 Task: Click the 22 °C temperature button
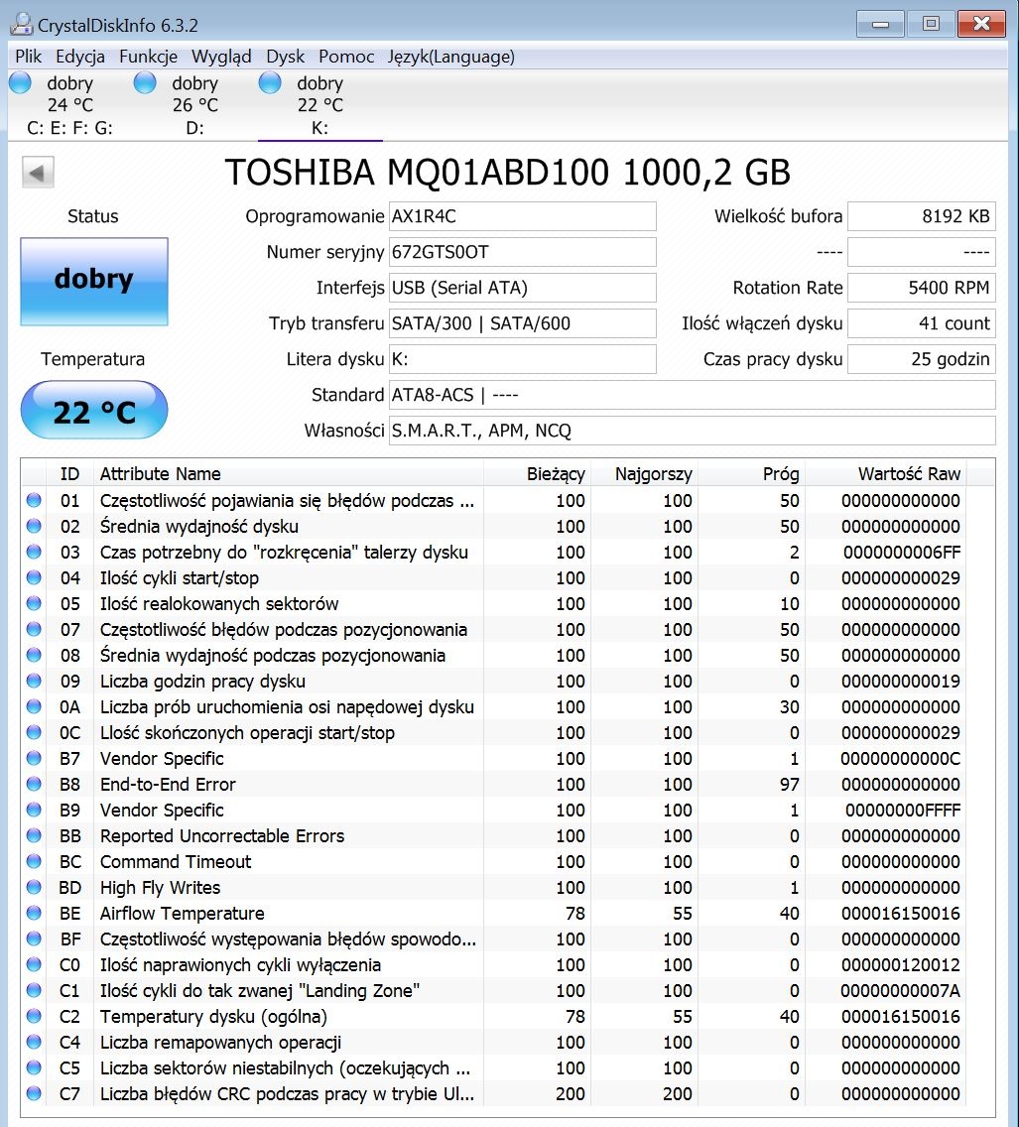[94, 410]
